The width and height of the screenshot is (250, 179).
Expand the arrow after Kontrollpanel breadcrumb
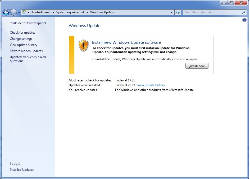[x=53, y=12]
